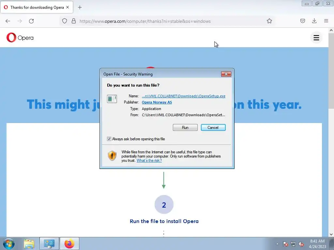Open the Windows Start menu
Image resolution: width=334 pixels, height=250 pixels.
(x=8, y=243)
